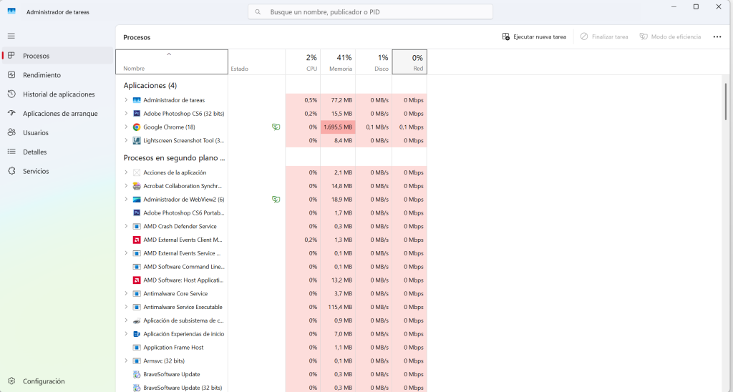Sort processes by Red column
The height and width of the screenshot is (392, 733).
tap(409, 62)
